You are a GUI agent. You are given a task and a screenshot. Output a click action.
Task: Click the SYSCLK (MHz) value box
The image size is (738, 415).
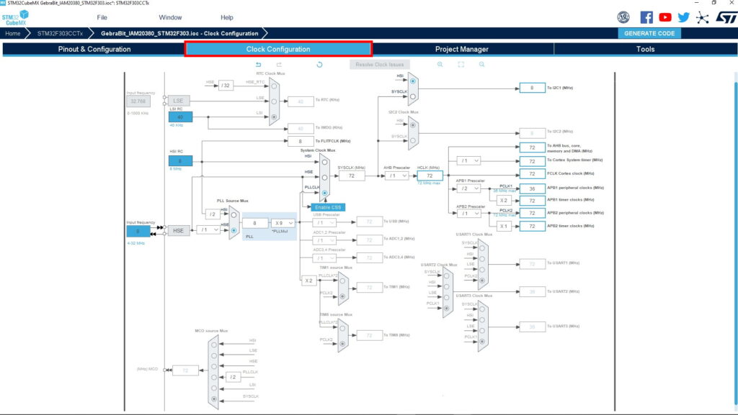(351, 175)
